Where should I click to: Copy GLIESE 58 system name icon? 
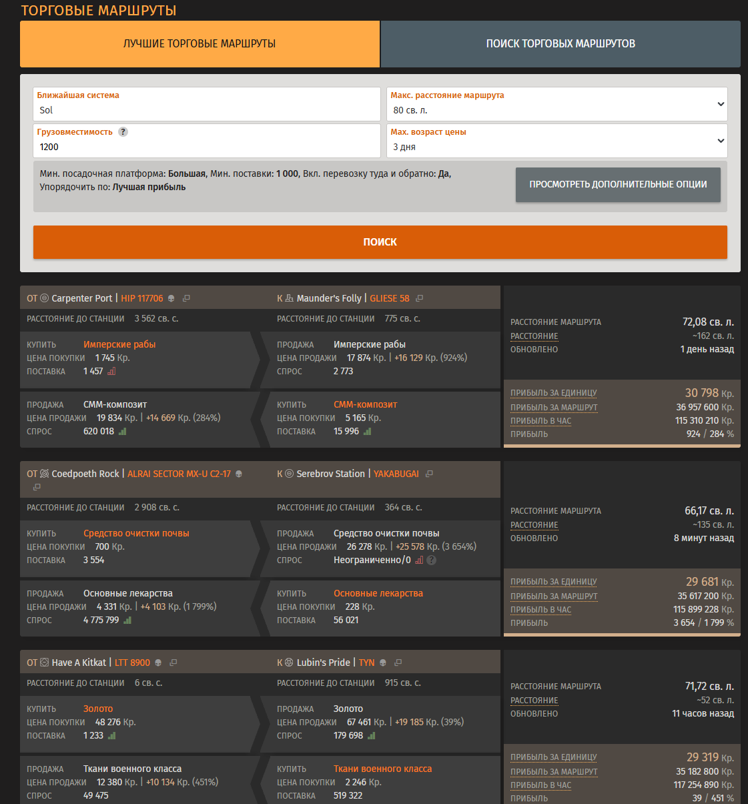(x=419, y=298)
